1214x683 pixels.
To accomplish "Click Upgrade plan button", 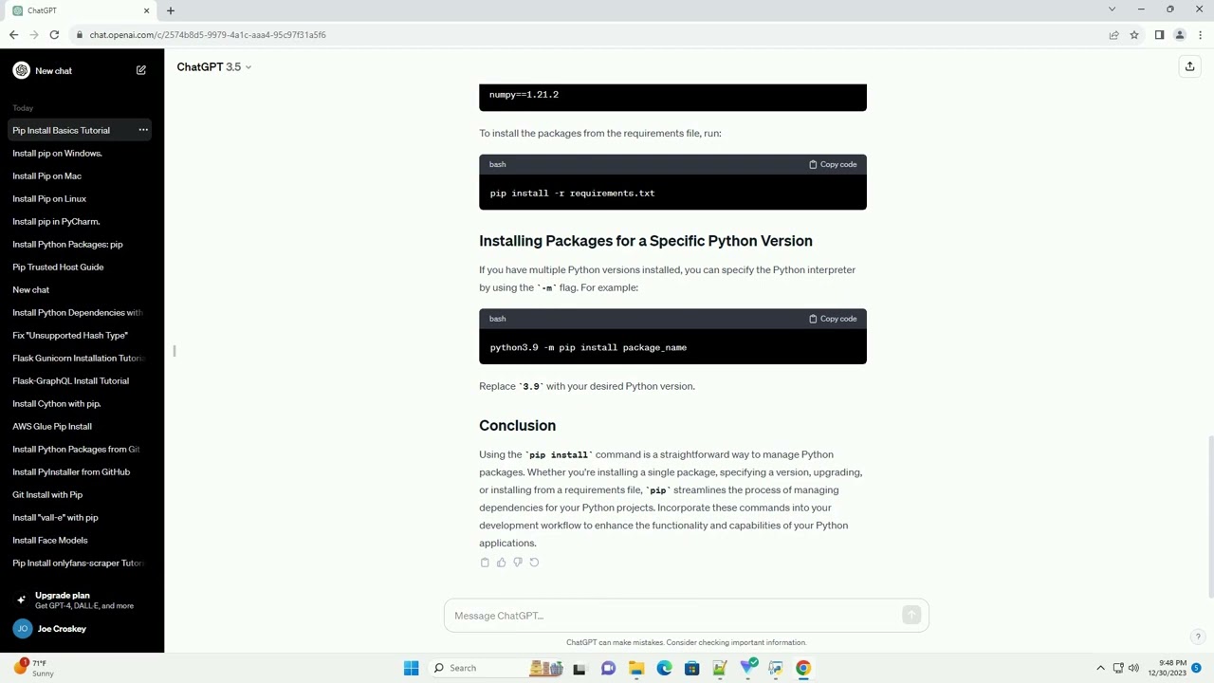I will [x=82, y=600].
